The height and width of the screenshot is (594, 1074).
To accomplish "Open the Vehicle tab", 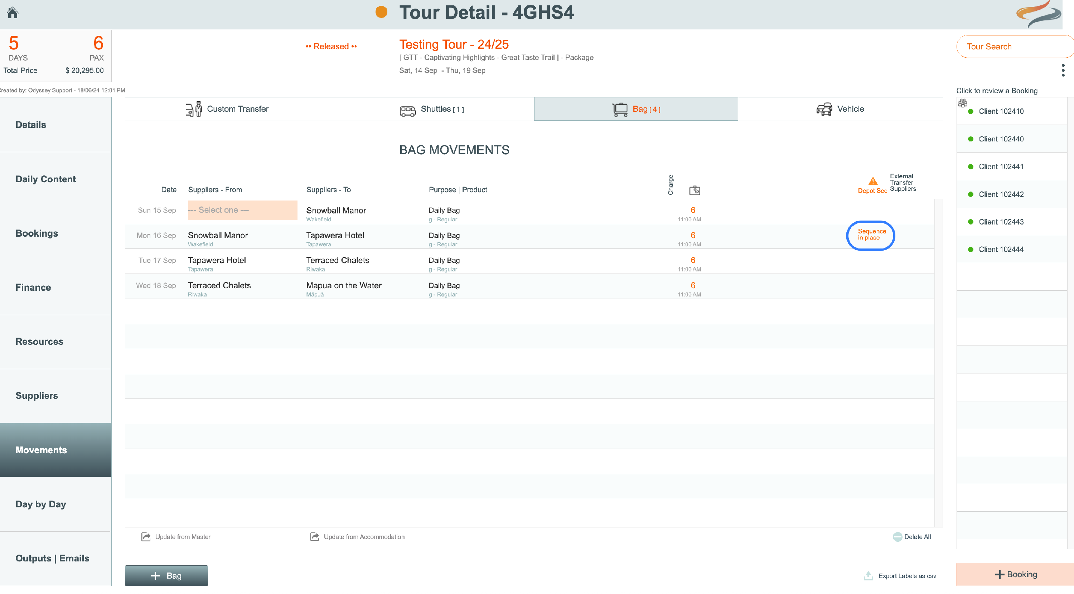I will pos(840,109).
